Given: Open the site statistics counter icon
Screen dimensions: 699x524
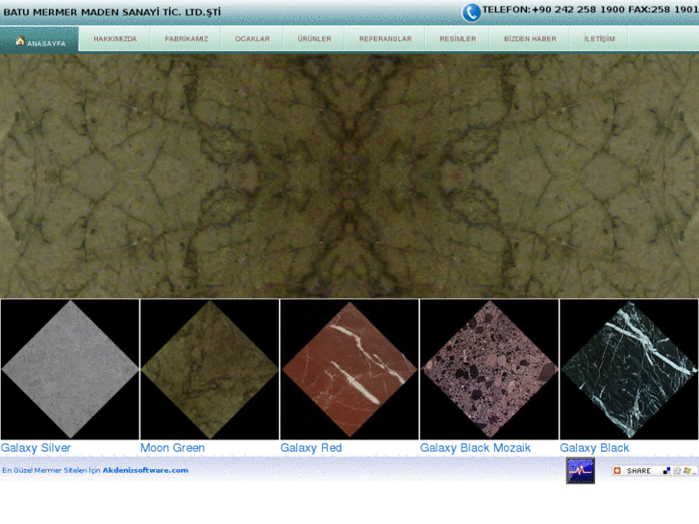Looking at the screenshot, I should pyautogui.click(x=581, y=470).
